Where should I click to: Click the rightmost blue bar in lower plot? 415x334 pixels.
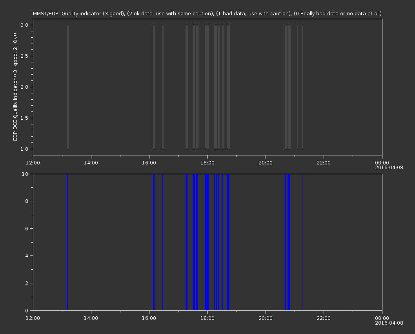tap(302, 242)
